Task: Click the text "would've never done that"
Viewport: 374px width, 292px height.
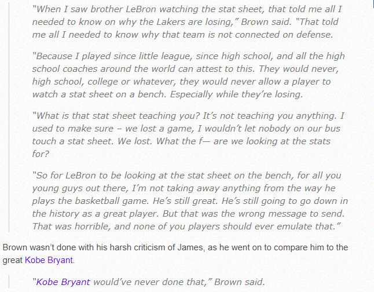Action: coord(137,282)
